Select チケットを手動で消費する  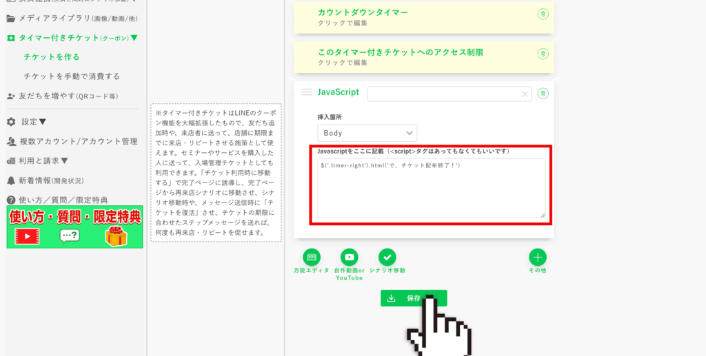(72, 76)
